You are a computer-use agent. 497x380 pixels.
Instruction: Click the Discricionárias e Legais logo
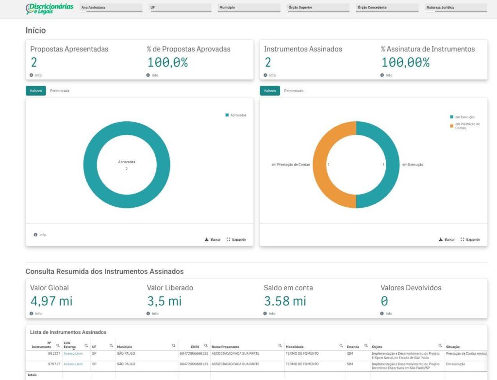click(x=50, y=8)
